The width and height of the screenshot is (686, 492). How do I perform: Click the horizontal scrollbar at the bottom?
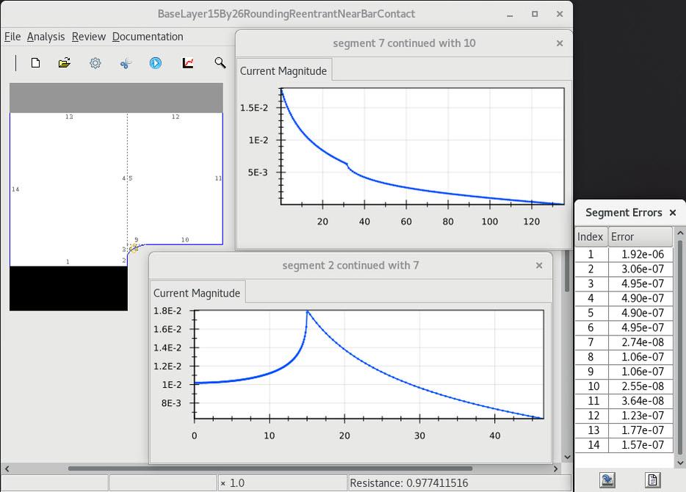click(270, 468)
